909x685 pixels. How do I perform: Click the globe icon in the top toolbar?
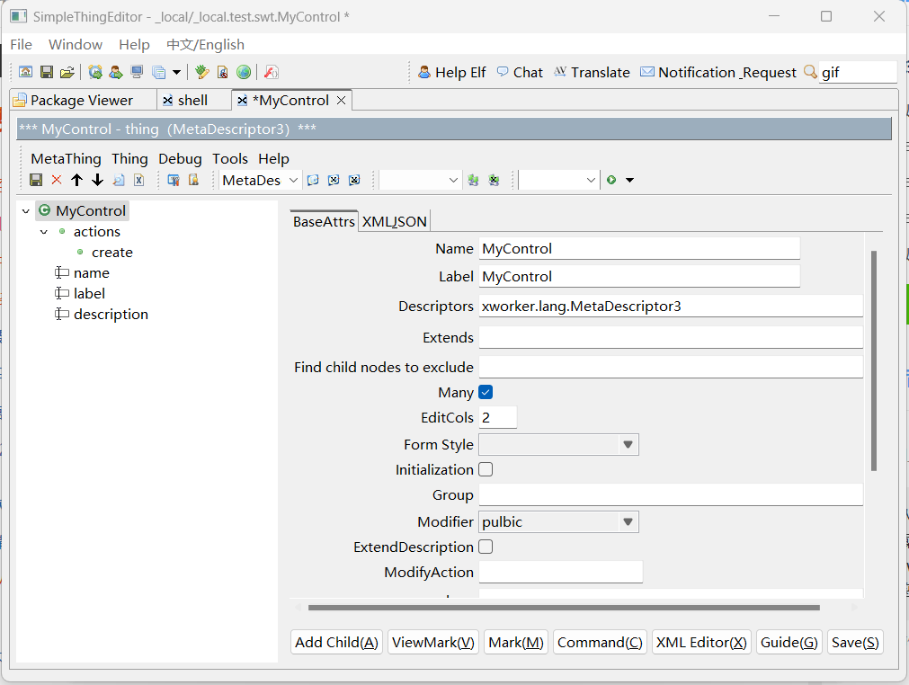click(243, 71)
